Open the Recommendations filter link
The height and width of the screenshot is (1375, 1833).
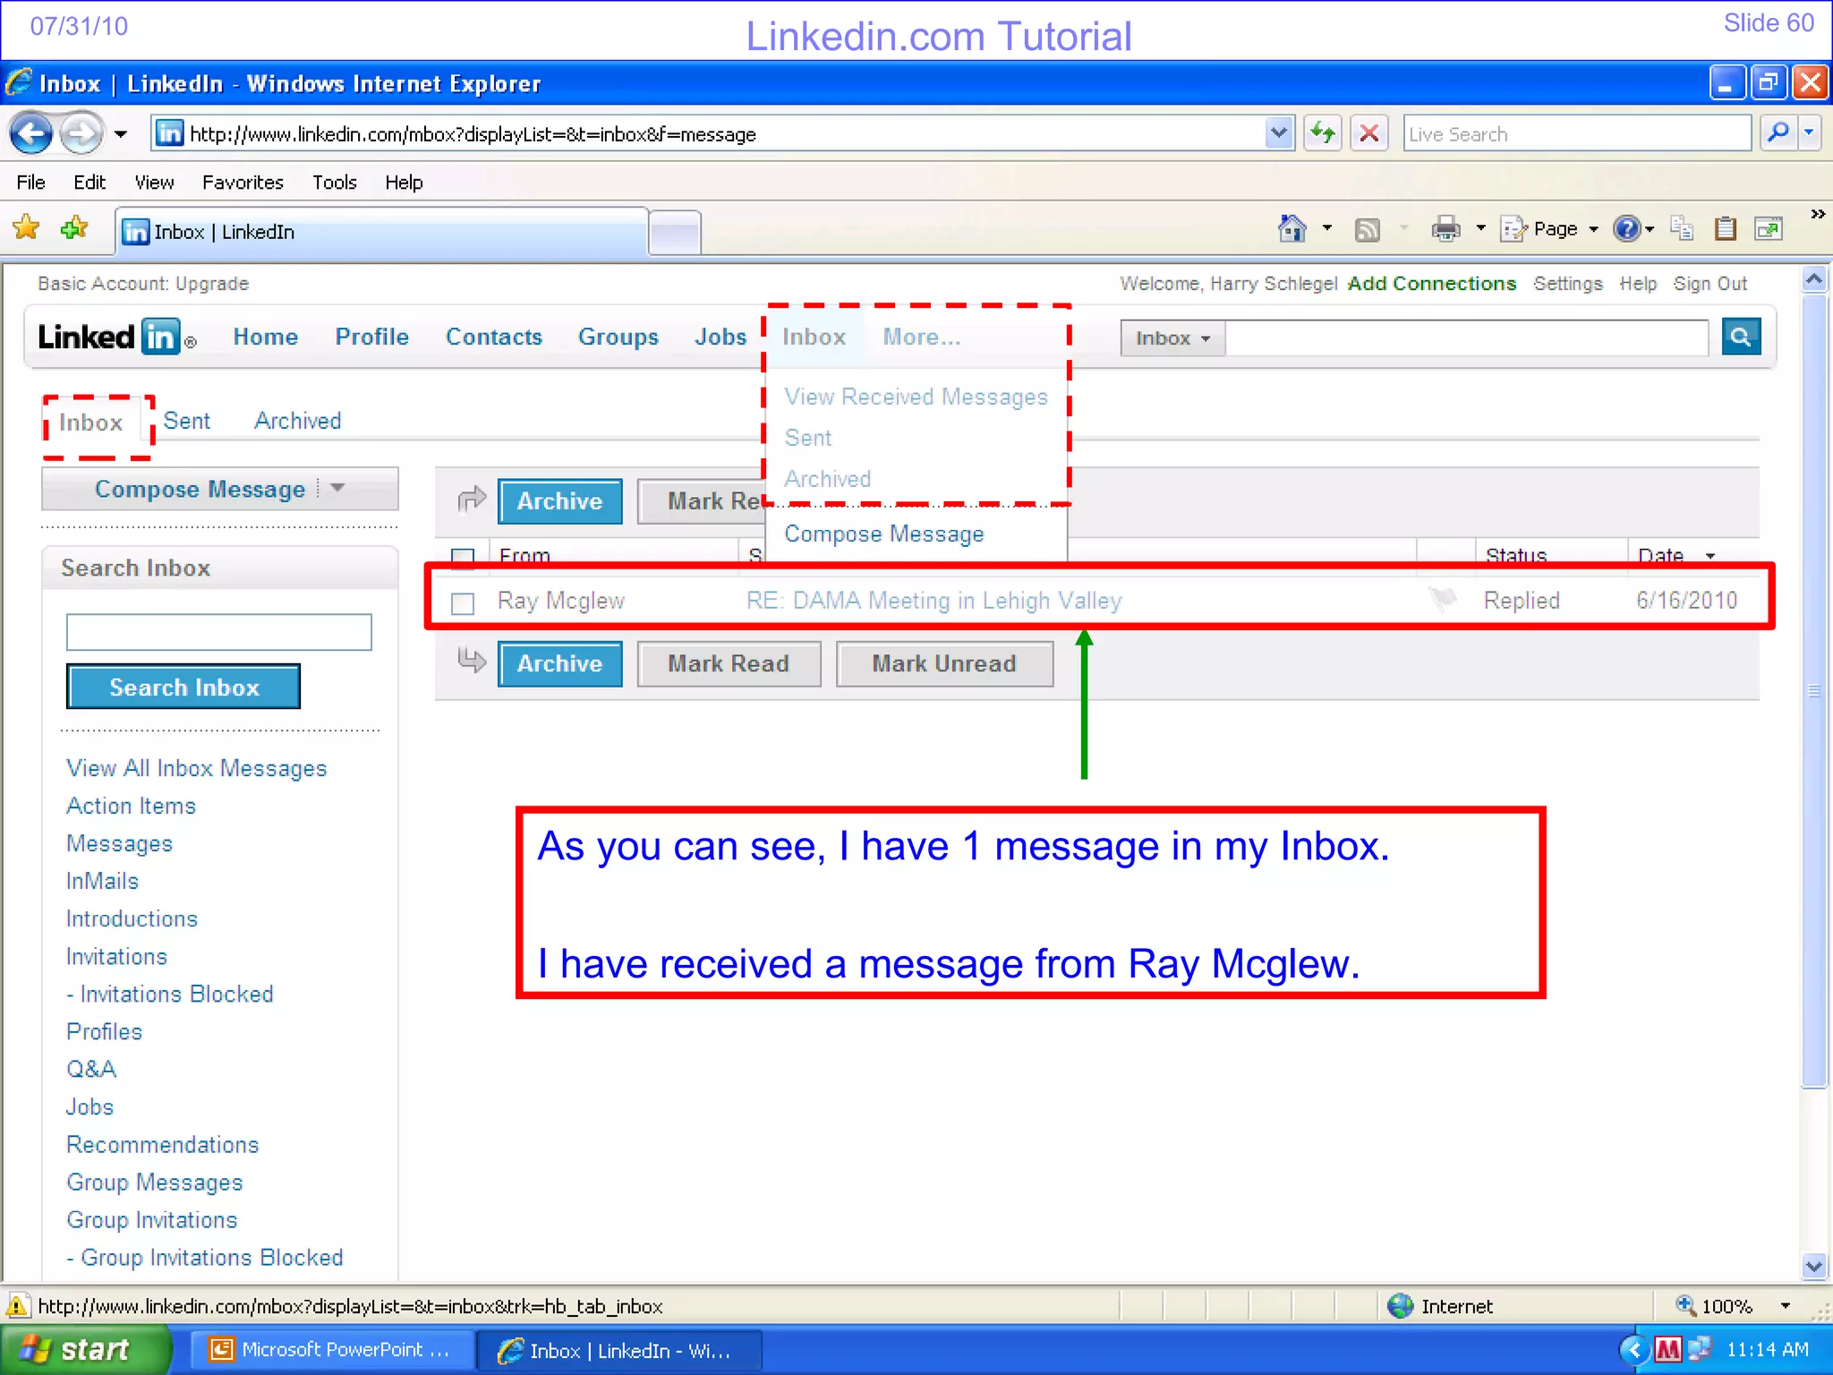pyautogui.click(x=162, y=1144)
